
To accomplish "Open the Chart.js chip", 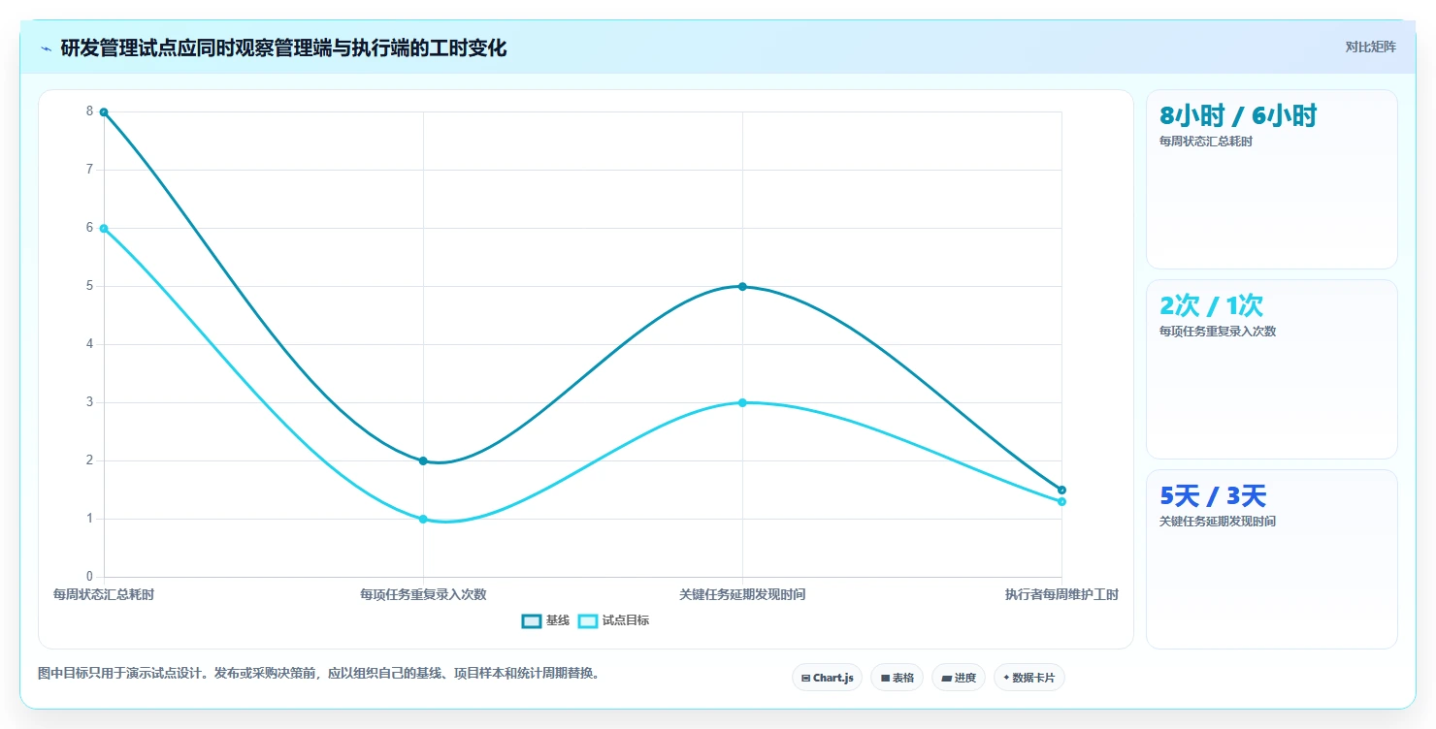I will tap(827, 678).
